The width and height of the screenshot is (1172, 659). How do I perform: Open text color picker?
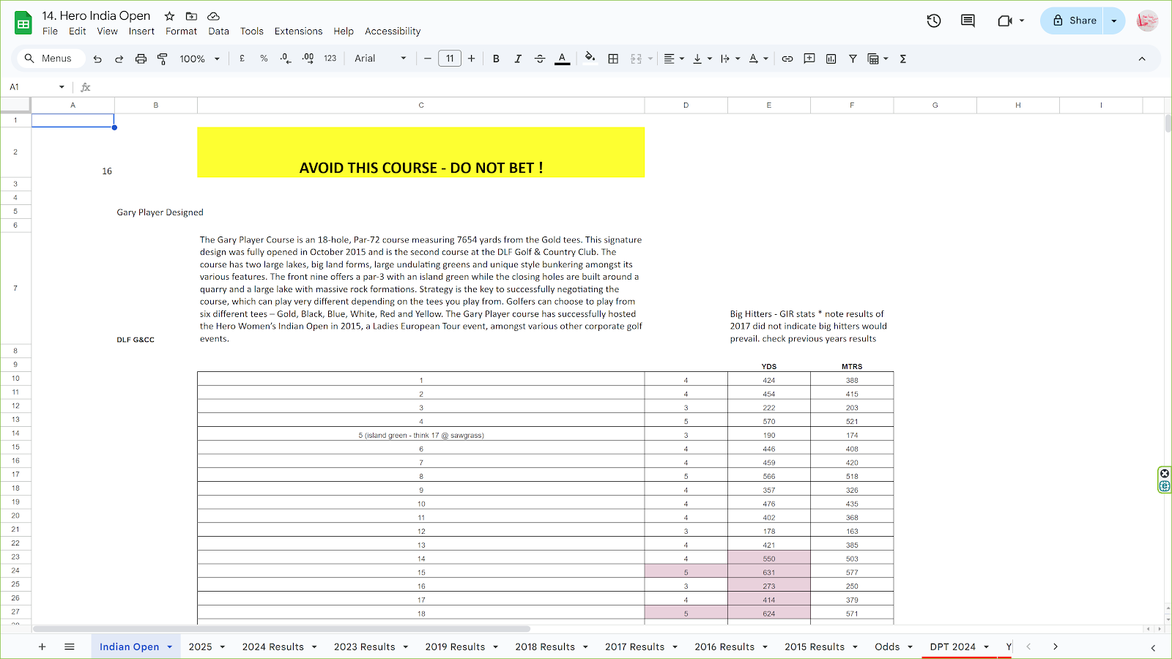(x=562, y=59)
